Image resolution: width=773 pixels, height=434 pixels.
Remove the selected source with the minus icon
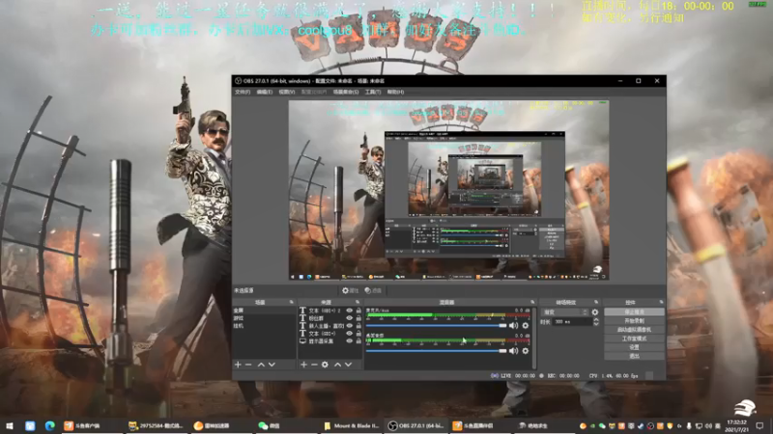[x=314, y=365]
